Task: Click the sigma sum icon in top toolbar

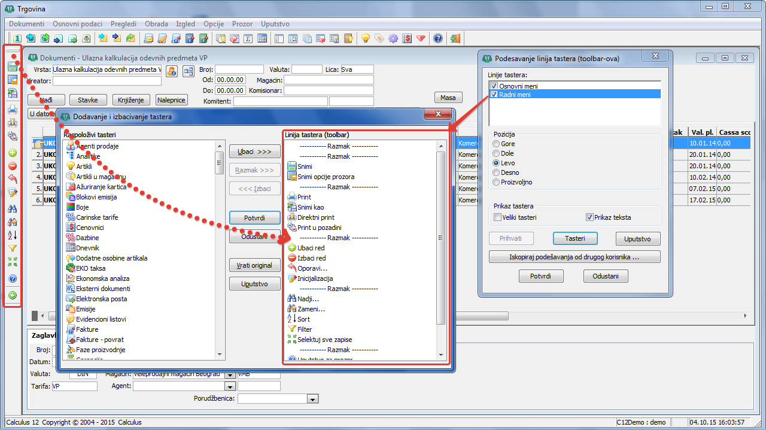Action: coord(248,38)
